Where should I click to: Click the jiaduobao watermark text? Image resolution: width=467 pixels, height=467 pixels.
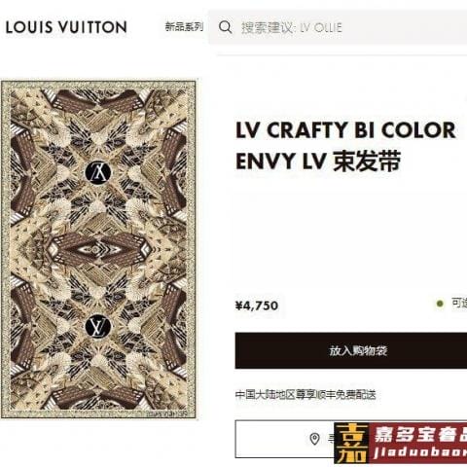(420, 452)
